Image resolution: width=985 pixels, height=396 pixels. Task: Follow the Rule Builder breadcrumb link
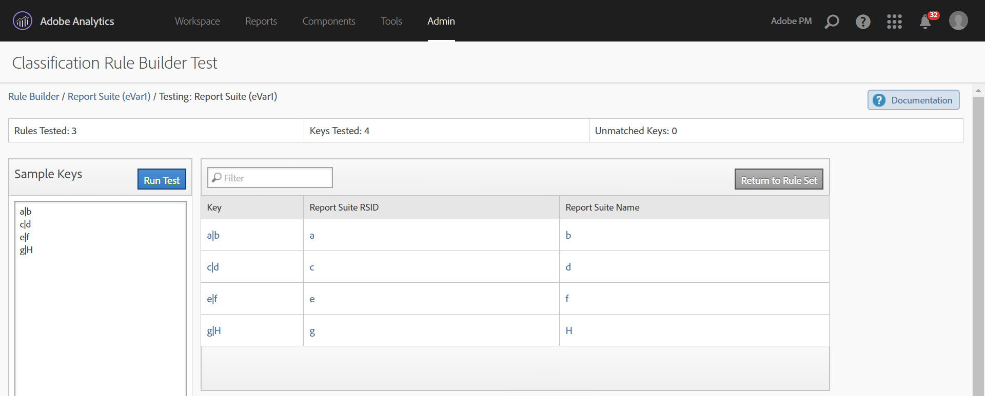click(34, 96)
